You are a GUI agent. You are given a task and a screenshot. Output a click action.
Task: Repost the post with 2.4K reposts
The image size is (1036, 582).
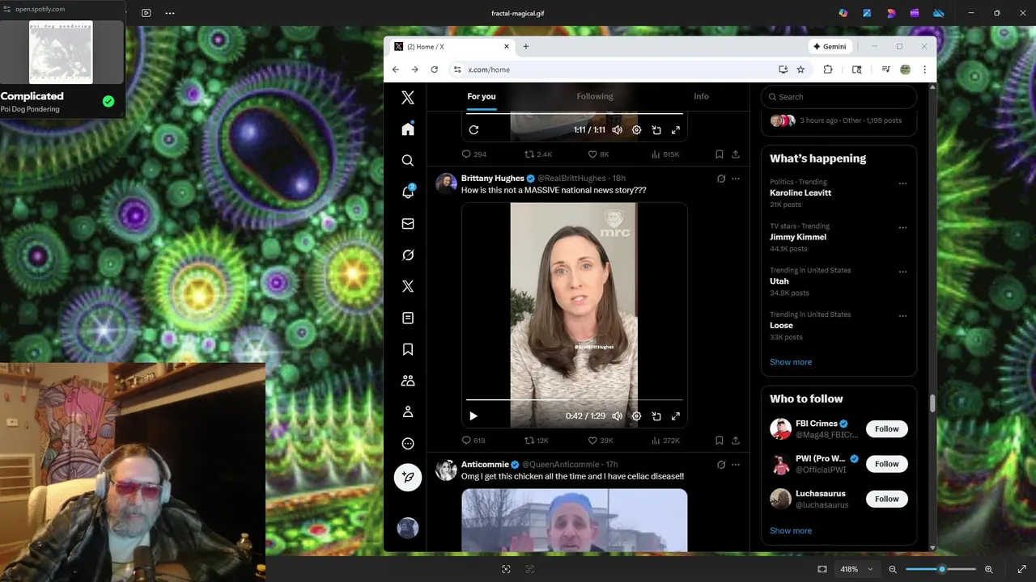[538, 154]
